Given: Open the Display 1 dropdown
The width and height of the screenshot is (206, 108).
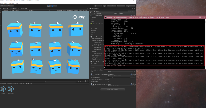Looking at the screenshot, I should (6, 10).
